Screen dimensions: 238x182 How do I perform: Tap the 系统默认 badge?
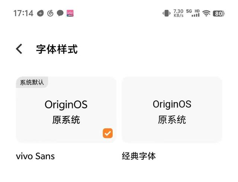(32, 82)
